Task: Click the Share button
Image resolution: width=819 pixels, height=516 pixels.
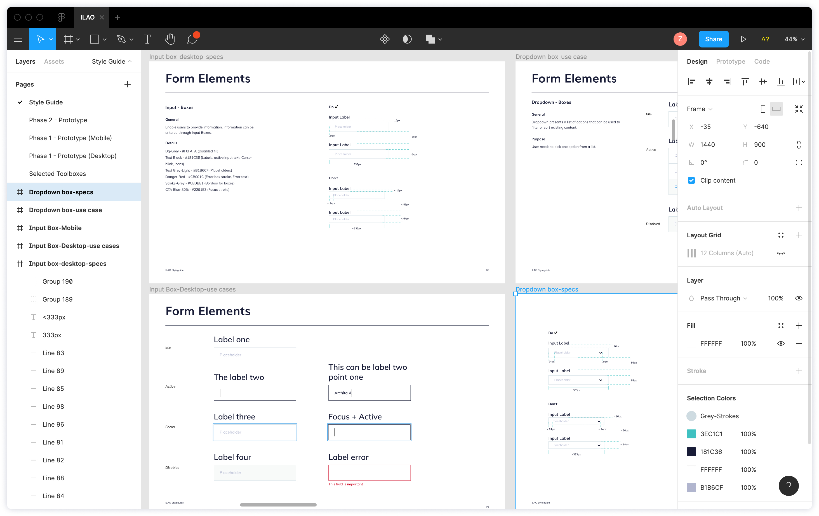Action: pyautogui.click(x=713, y=39)
